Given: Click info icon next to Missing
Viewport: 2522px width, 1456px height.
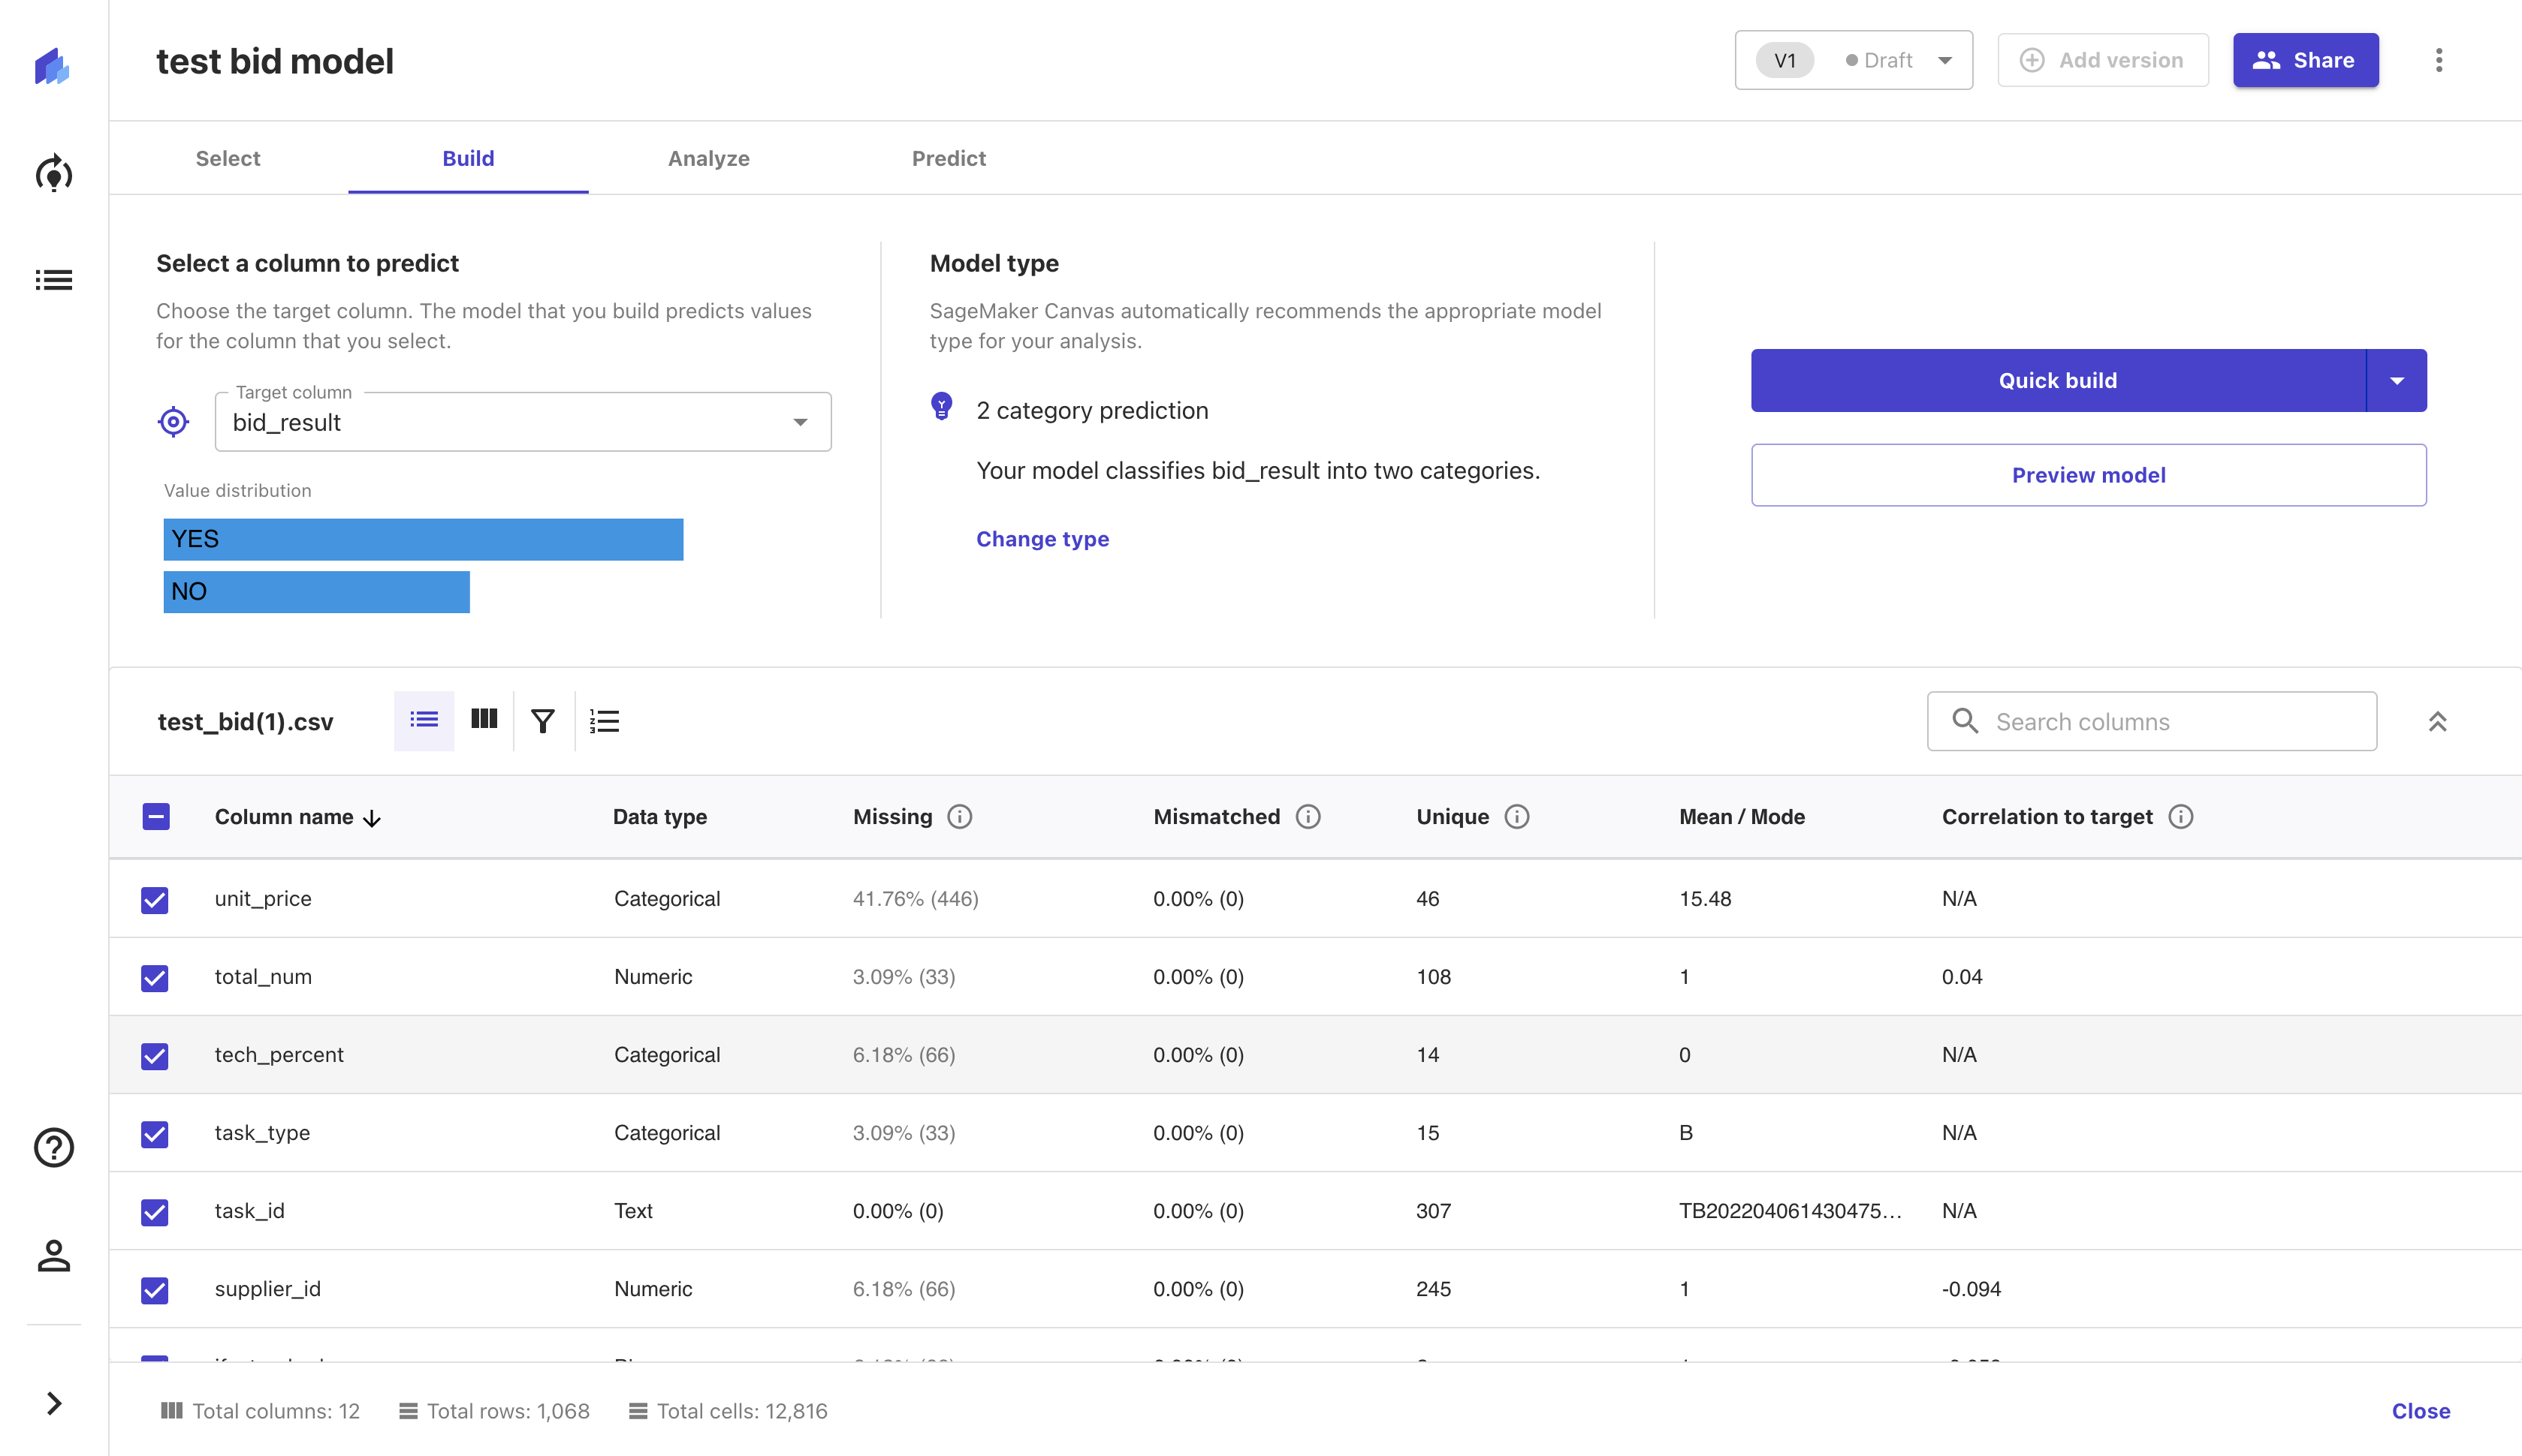Looking at the screenshot, I should pos(959,817).
